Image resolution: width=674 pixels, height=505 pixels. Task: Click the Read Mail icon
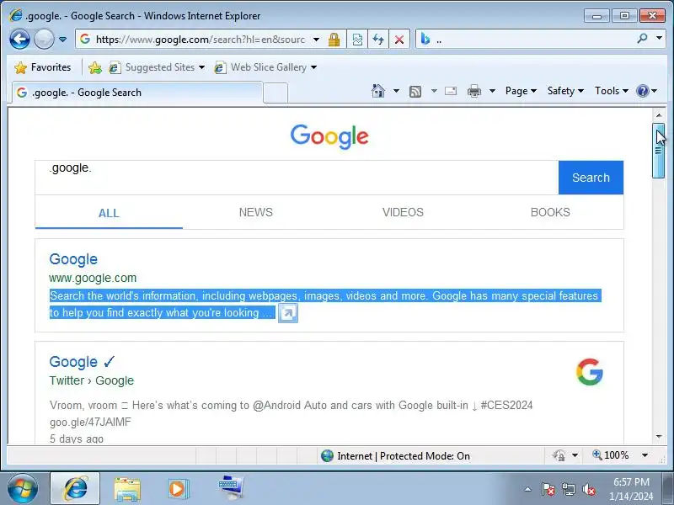[451, 91]
